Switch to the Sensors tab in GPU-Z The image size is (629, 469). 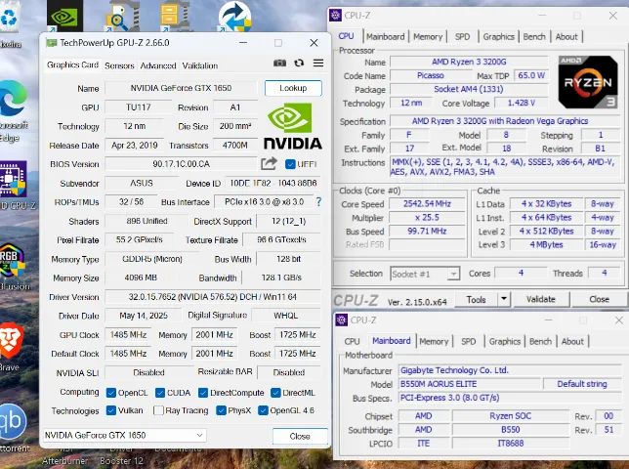(119, 65)
